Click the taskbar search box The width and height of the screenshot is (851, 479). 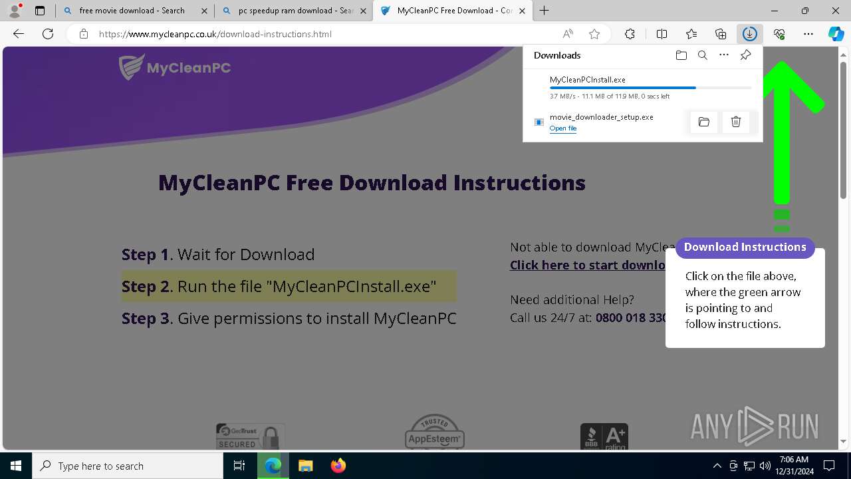point(128,466)
